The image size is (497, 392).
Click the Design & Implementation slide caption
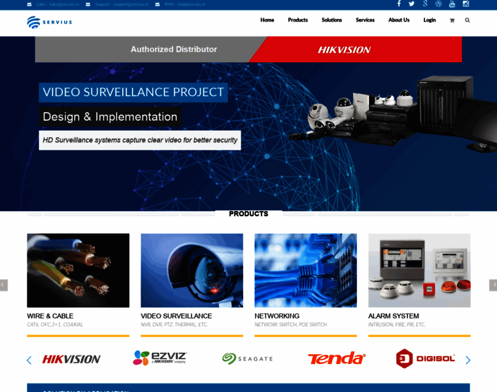tap(110, 117)
